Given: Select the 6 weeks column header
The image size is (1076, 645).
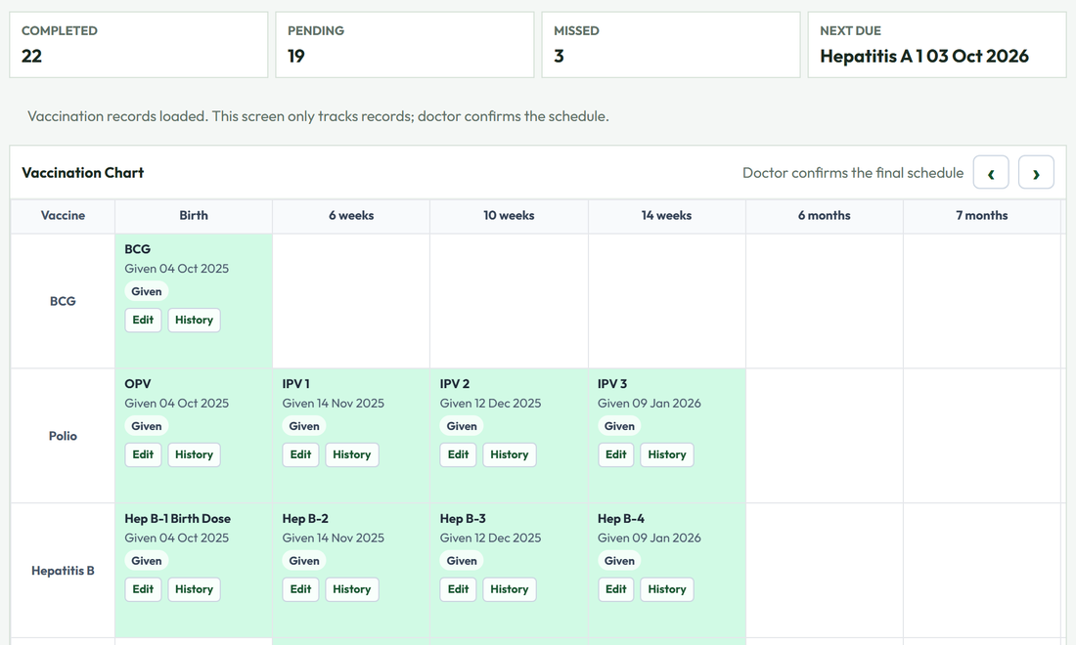Looking at the screenshot, I should [351, 216].
